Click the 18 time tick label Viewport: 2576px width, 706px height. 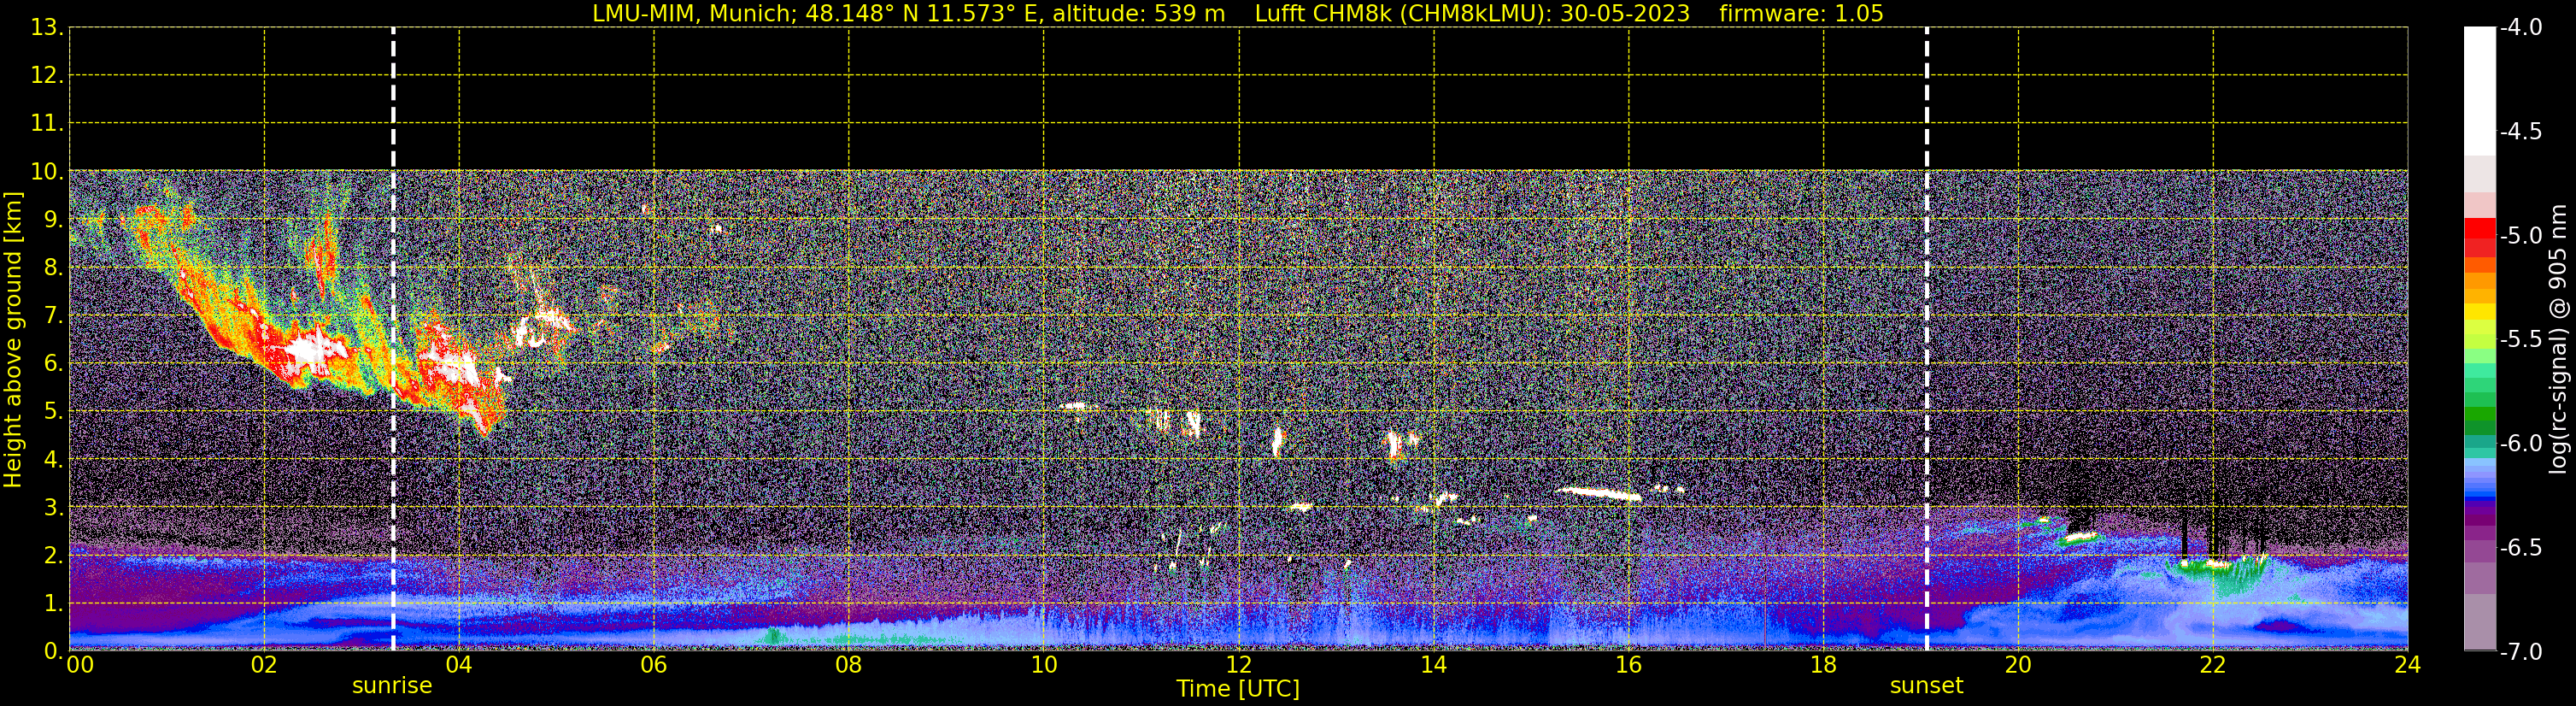pyautogui.click(x=1824, y=665)
